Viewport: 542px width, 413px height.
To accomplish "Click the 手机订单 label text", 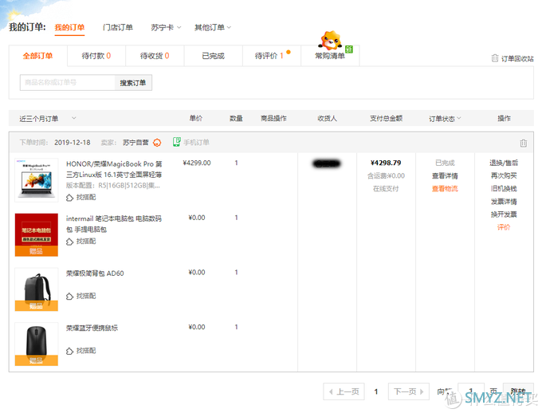I will [x=196, y=142].
